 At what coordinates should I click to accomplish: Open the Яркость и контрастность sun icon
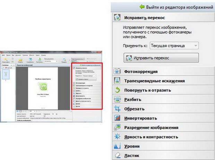[x=117, y=137]
